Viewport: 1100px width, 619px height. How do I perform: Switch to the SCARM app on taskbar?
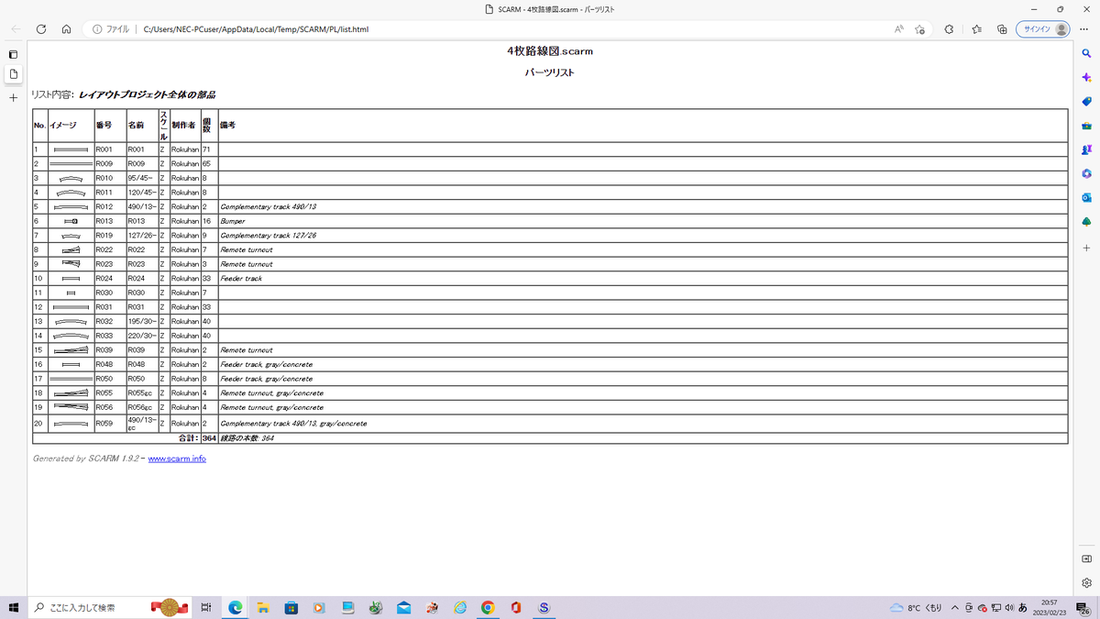(544, 608)
